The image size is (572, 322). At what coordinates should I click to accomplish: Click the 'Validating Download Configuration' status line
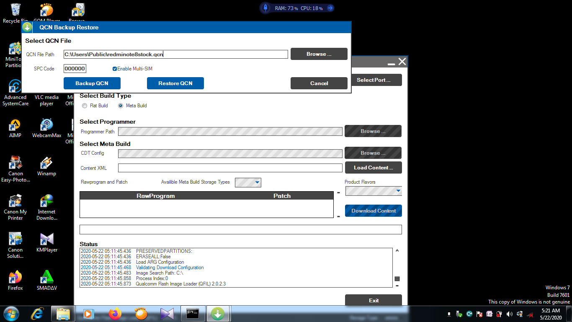click(x=170, y=267)
